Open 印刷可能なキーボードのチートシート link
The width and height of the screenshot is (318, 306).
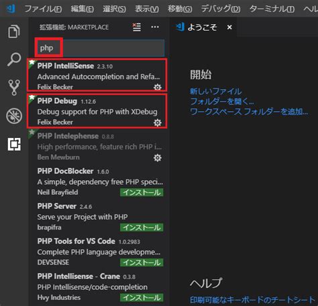coord(252,300)
